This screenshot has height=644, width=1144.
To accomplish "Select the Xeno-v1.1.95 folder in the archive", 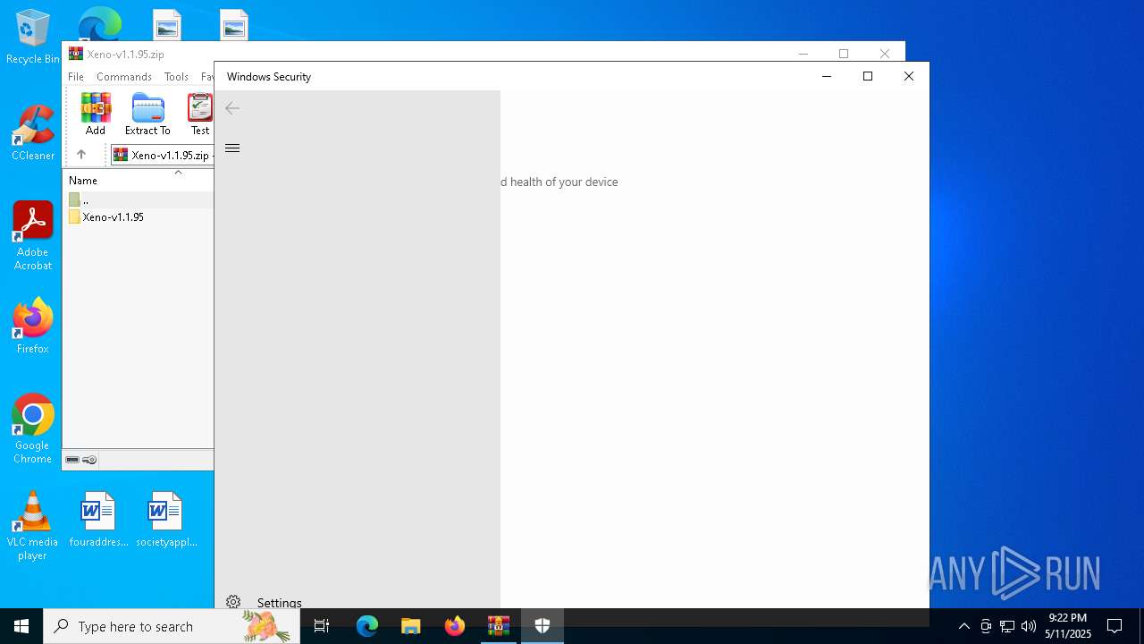I will pos(113,217).
